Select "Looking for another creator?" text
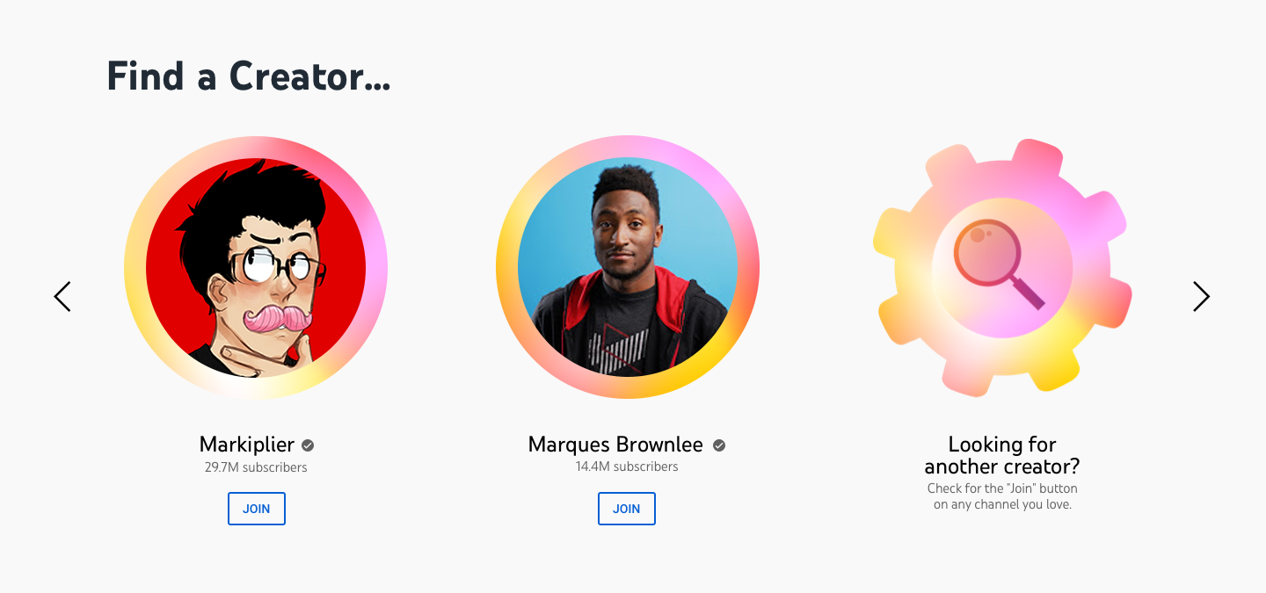This screenshot has height=593, width=1266. pos(1002,455)
